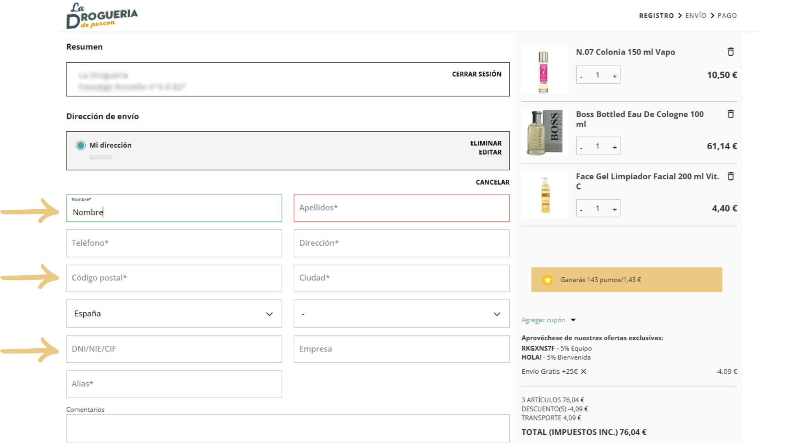Click trash icon for Face Gel Limpiador

click(x=731, y=176)
